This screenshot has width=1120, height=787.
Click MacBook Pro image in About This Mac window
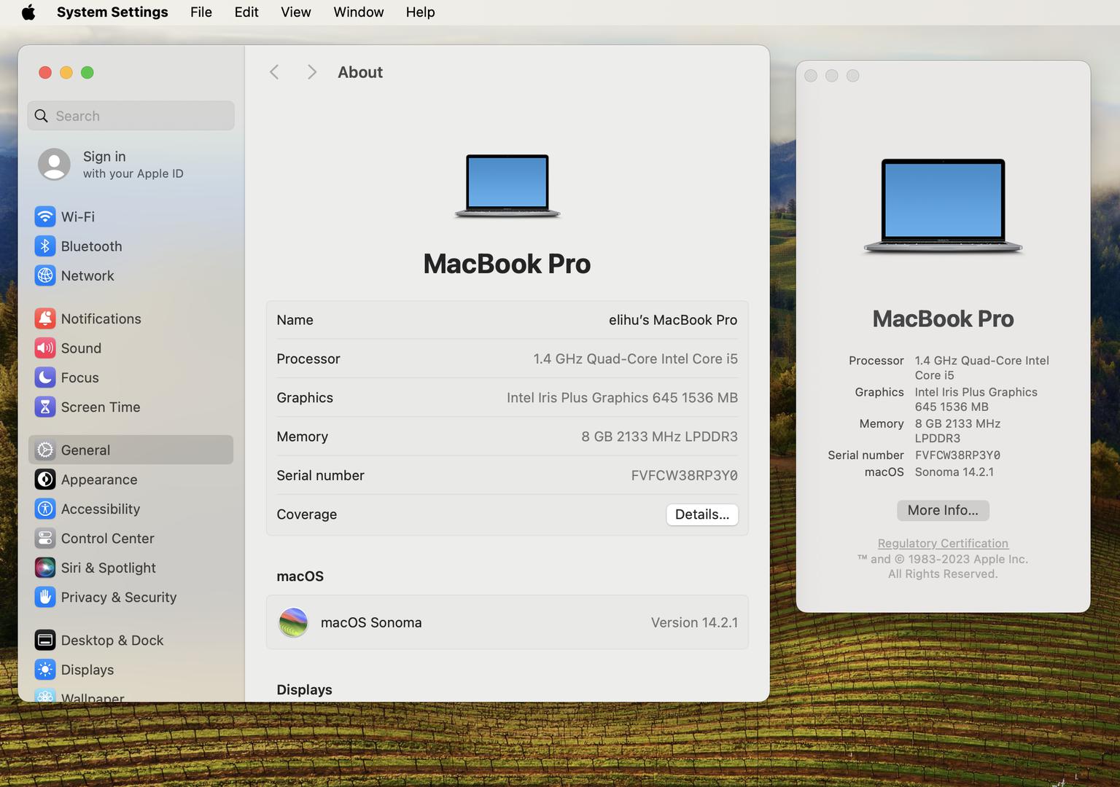click(x=943, y=205)
